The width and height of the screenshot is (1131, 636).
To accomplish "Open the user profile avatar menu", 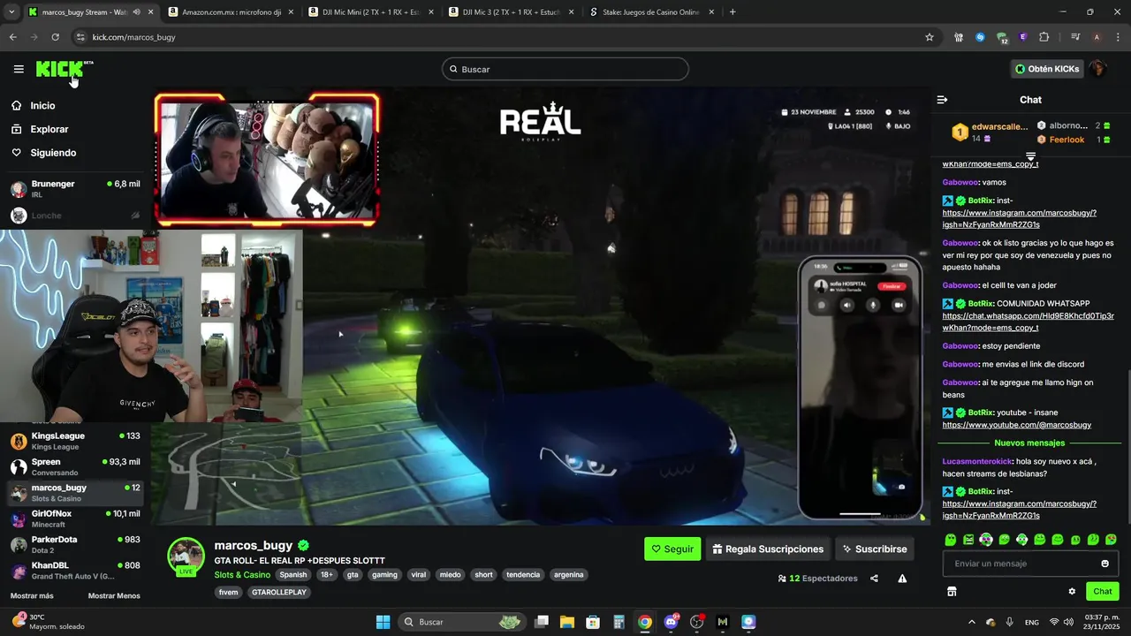I will pos(1097,69).
